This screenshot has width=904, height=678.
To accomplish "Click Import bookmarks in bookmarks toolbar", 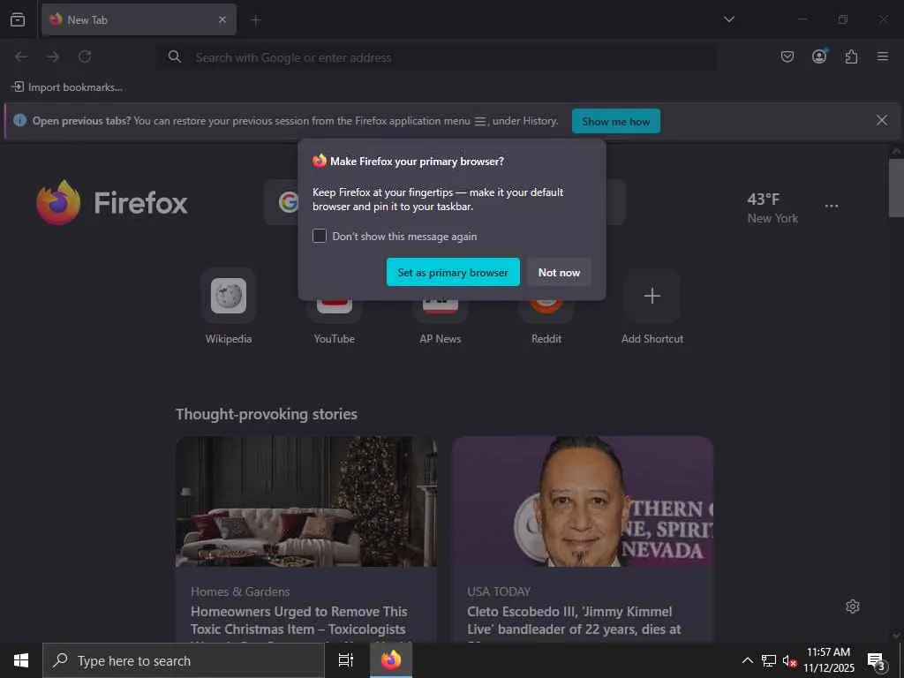I will [67, 87].
